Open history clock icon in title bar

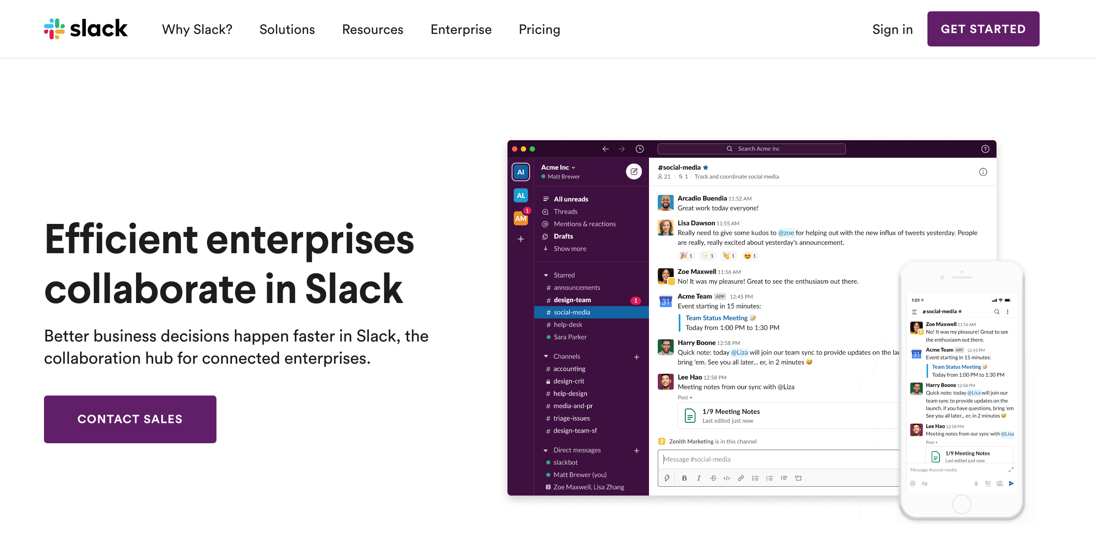click(x=640, y=149)
